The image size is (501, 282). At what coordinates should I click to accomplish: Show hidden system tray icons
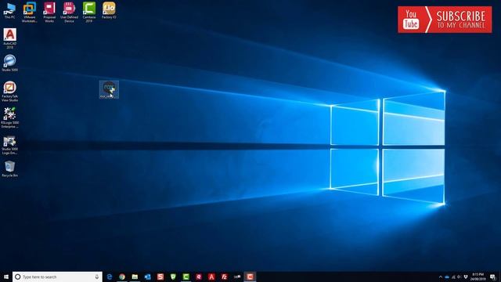coord(441,277)
